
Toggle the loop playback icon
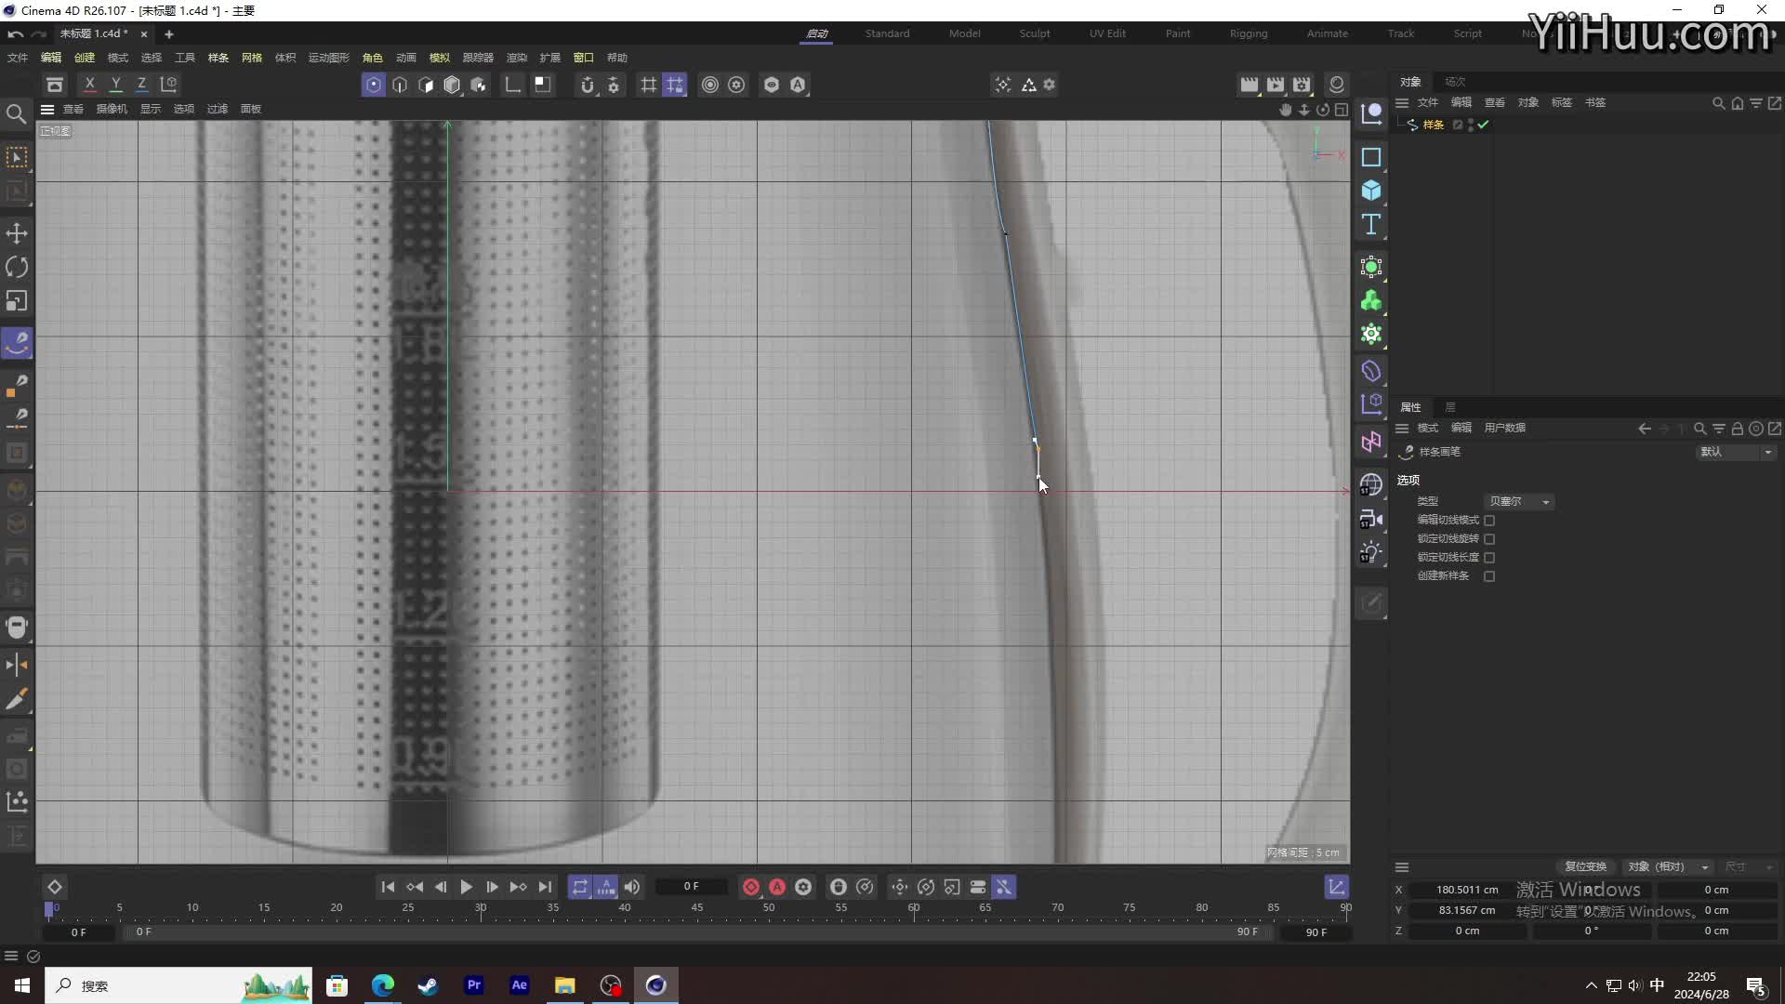click(579, 887)
